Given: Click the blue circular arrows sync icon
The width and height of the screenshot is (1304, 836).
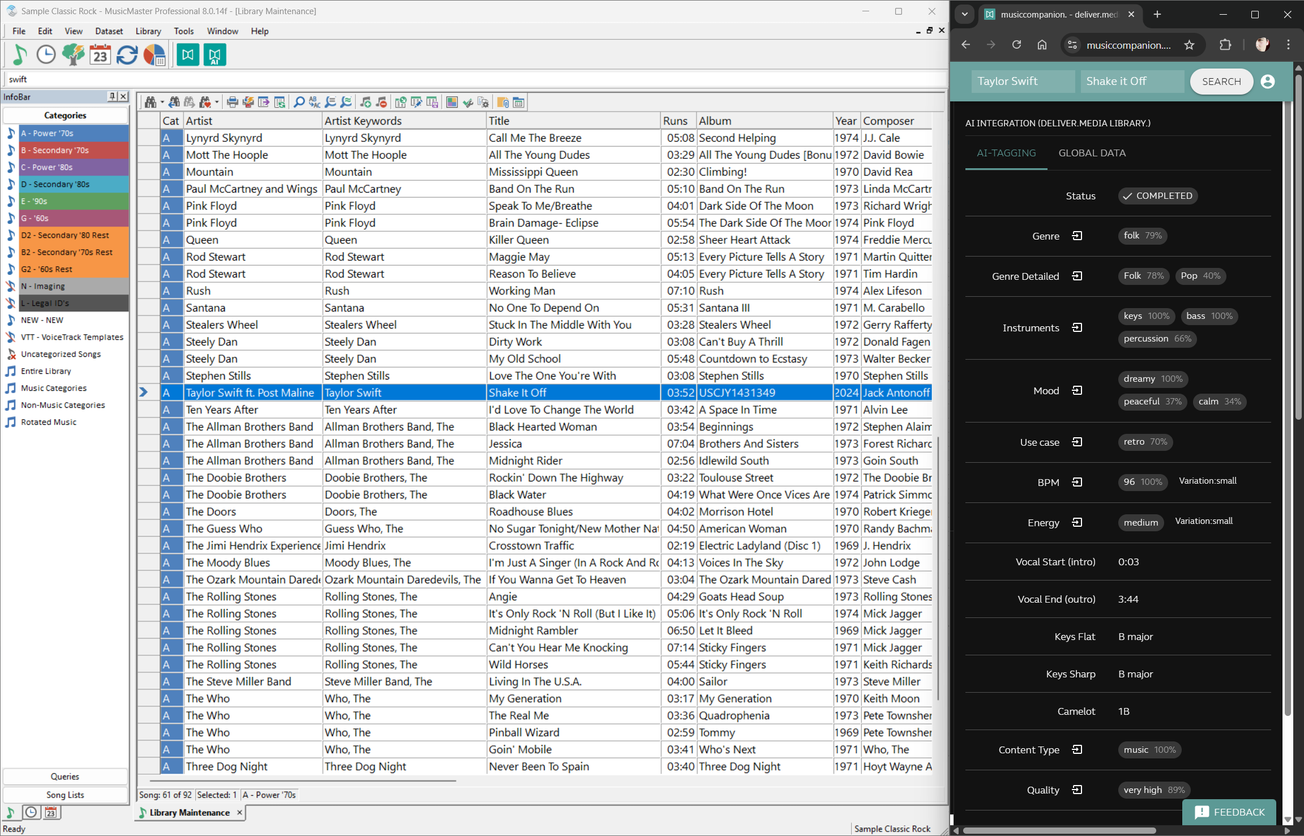Looking at the screenshot, I should click(127, 55).
